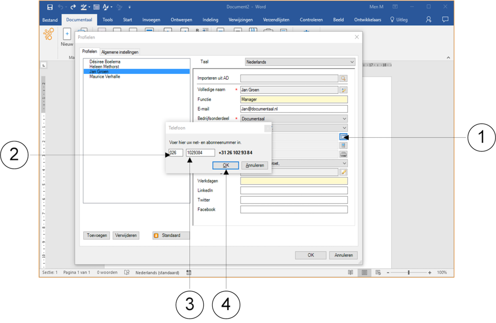This screenshot has width=496, height=323.
Task: Switch to the Tools ribbon tab
Action: click(x=108, y=20)
